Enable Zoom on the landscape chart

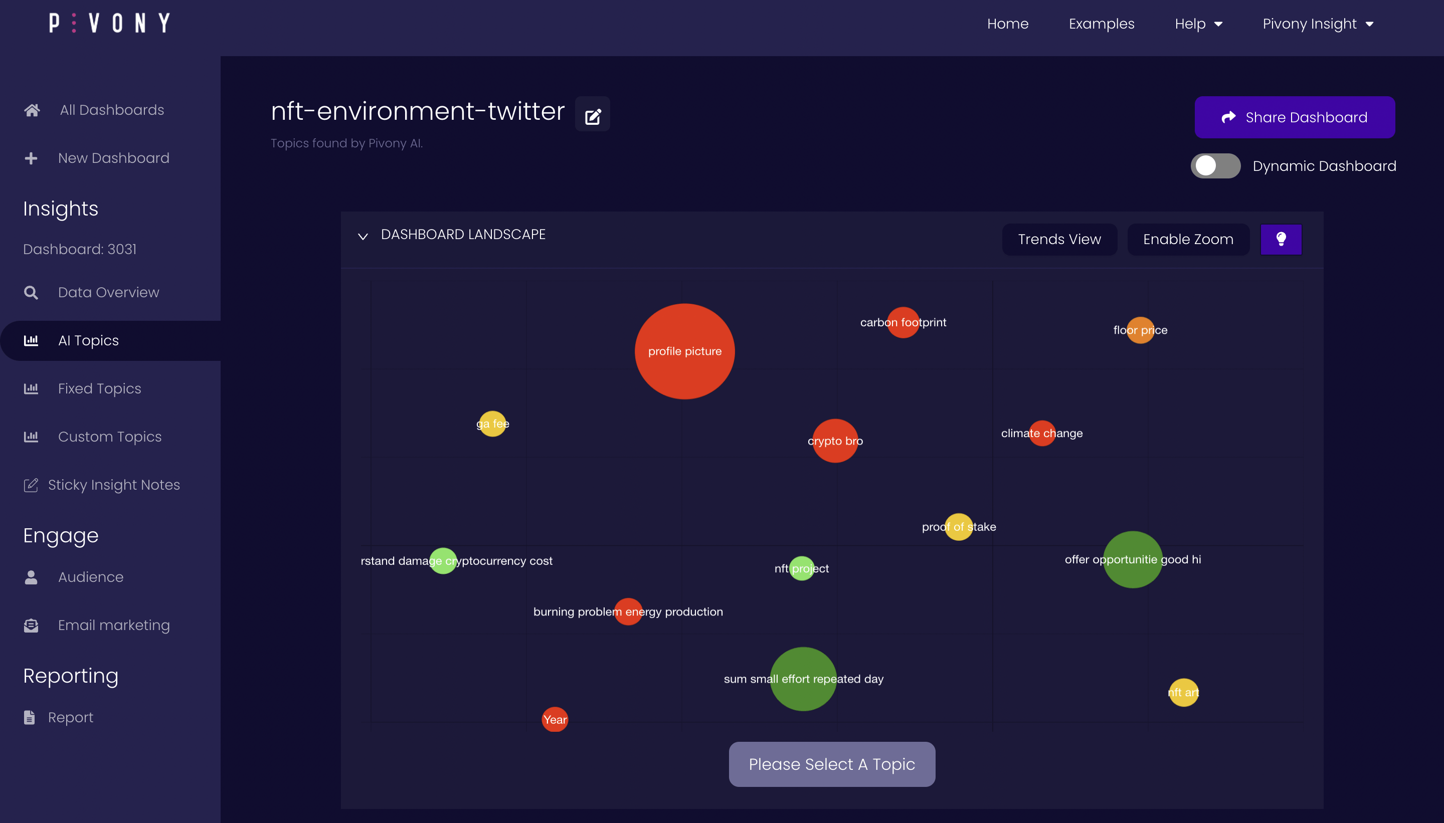(1188, 239)
